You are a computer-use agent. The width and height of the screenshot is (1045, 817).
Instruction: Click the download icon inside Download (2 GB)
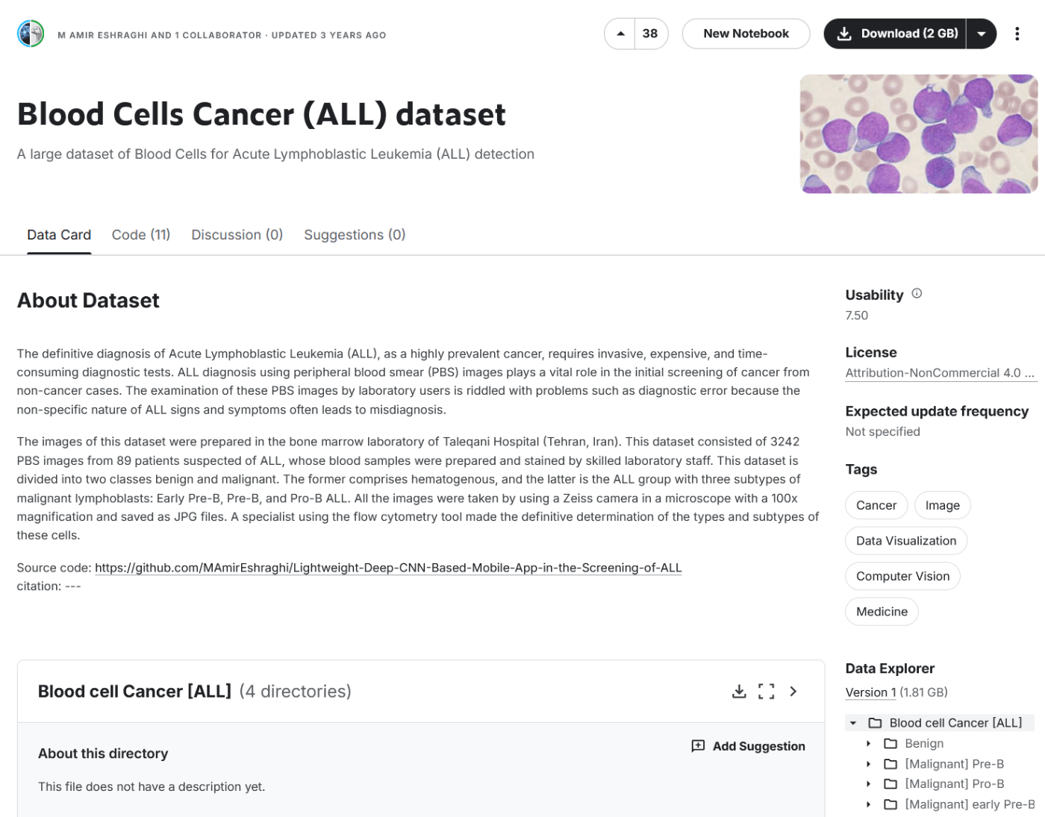click(x=843, y=33)
